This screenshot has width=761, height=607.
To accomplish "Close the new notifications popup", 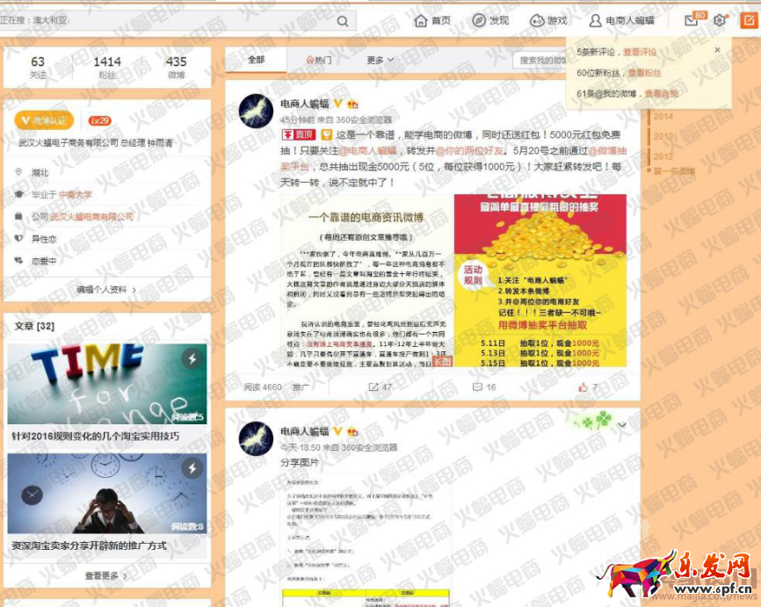I will click(717, 50).
